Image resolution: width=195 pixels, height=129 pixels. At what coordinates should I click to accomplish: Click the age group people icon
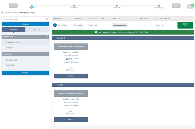(67, 59)
